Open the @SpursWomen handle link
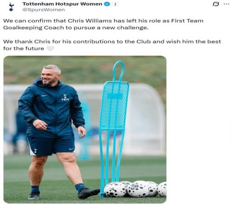 point(44,10)
